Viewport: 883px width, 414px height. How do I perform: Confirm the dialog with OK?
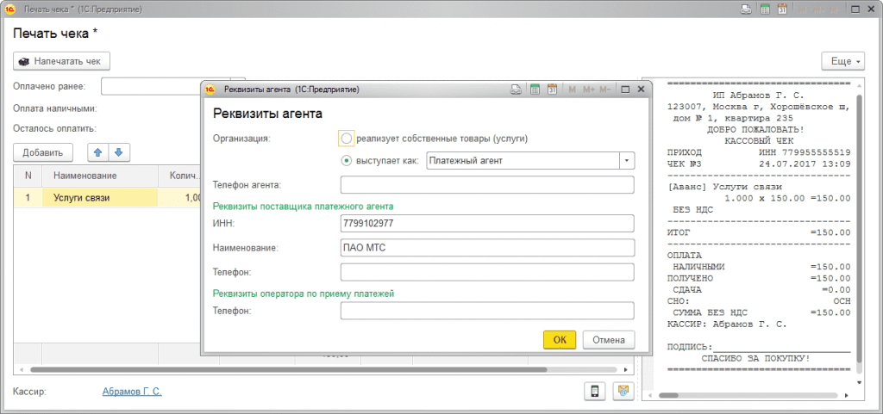tap(560, 339)
